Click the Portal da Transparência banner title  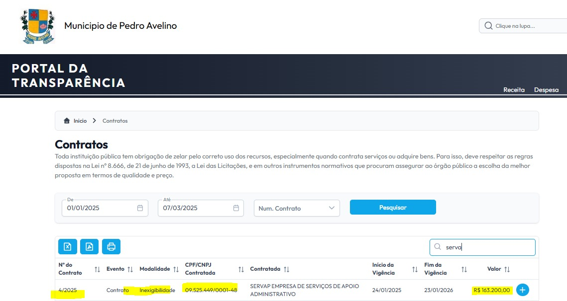(x=68, y=75)
